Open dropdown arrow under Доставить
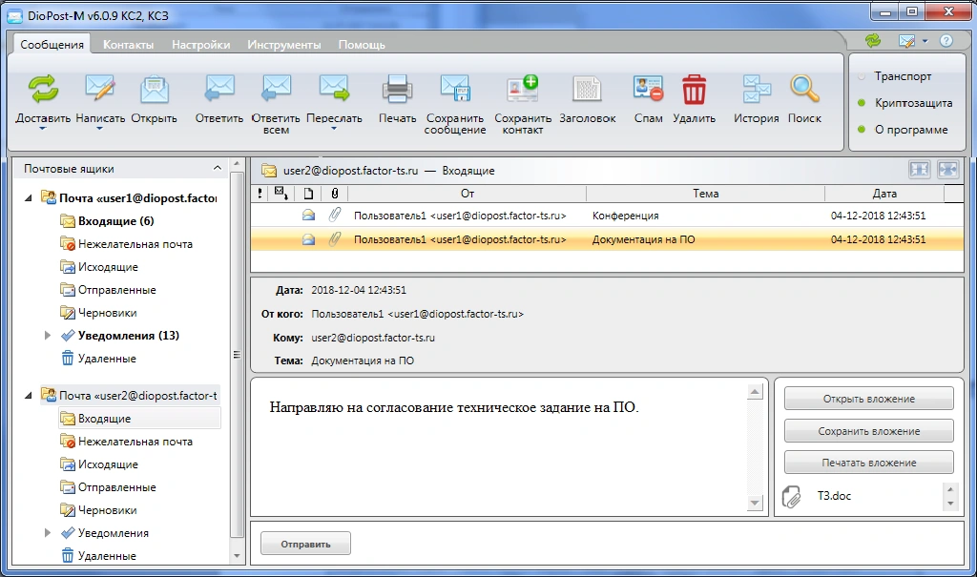Viewport: 977px width, 577px height. pyautogui.click(x=42, y=129)
